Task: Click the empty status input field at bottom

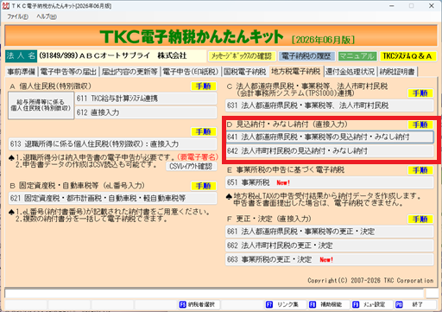Action: coord(214,293)
